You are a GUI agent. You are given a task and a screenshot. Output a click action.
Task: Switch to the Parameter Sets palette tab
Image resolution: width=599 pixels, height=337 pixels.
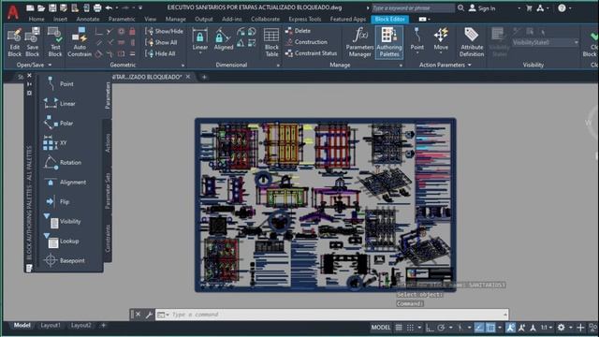point(108,190)
